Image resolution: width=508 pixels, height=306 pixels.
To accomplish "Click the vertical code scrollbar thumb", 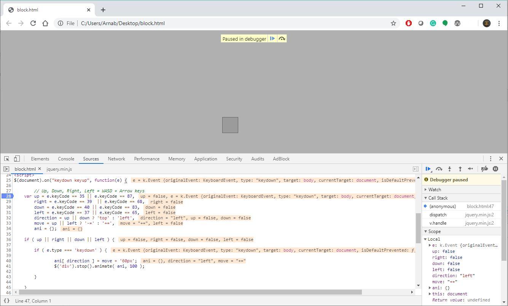I will pyautogui.click(x=418, y=228).
